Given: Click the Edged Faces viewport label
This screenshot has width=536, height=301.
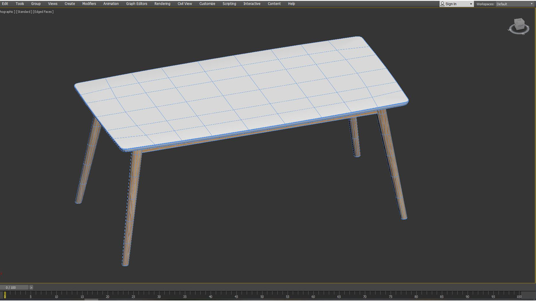Looking at the screenshot, I should (x=43, y=12).
